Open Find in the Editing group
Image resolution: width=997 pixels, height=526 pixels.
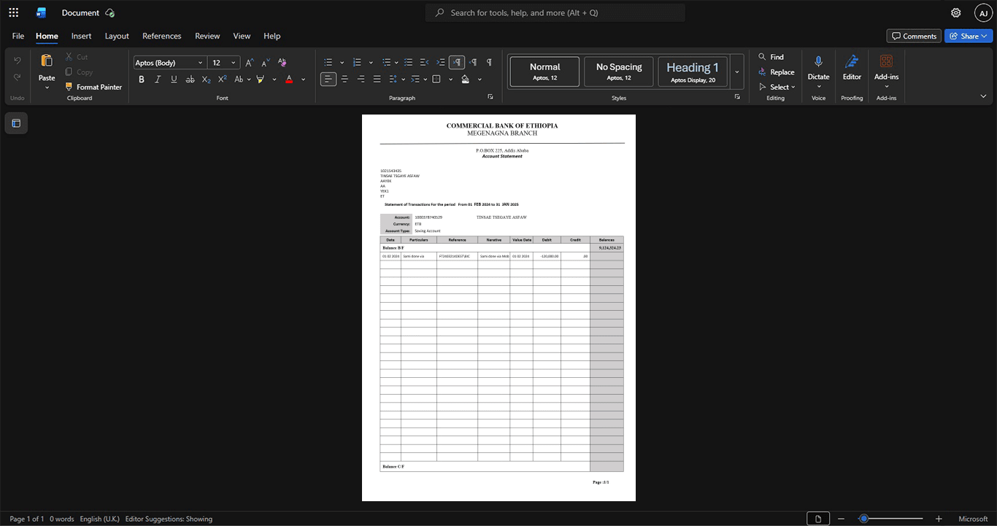click(x=771, y=57)
